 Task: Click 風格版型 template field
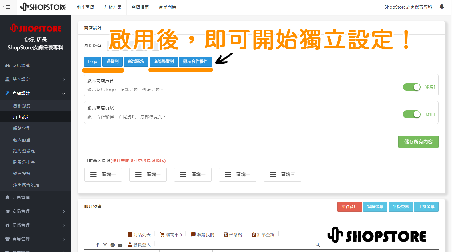tap(133, 46)
